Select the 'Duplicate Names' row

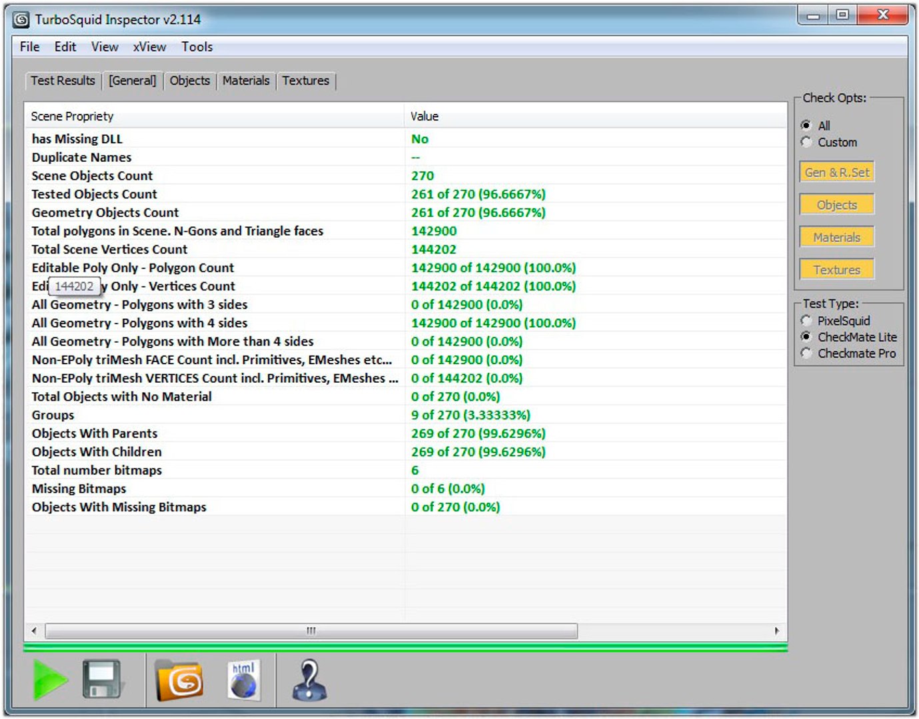coord(406,157)
